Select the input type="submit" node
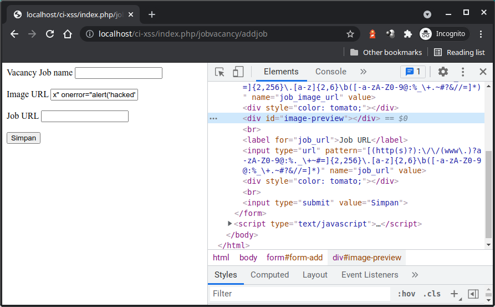Image resolution: width=495 pixels, height=307 pixels. click(325, 202)
